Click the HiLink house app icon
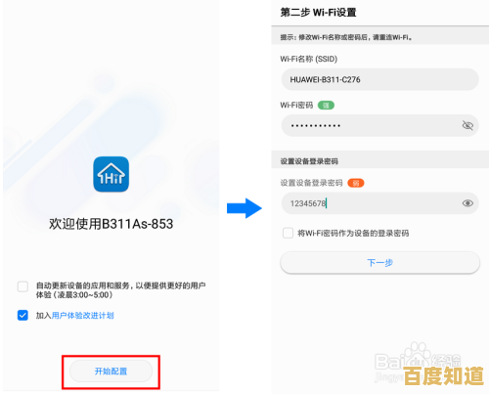Screen dimensions: 489x394 111,174
